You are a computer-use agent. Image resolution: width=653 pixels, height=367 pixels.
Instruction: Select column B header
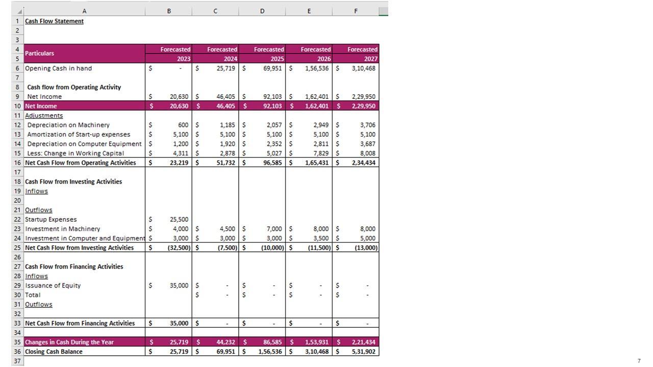click(169, 11)
